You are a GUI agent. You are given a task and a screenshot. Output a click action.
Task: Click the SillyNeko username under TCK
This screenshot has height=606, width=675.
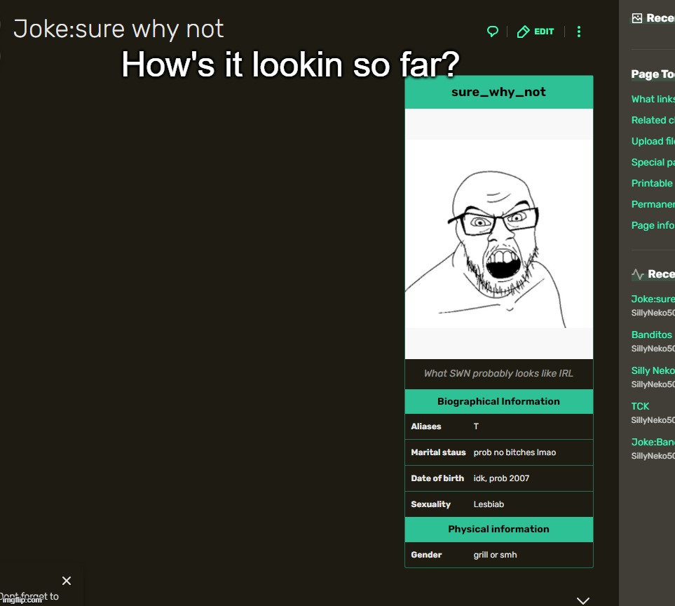point(653,420)
